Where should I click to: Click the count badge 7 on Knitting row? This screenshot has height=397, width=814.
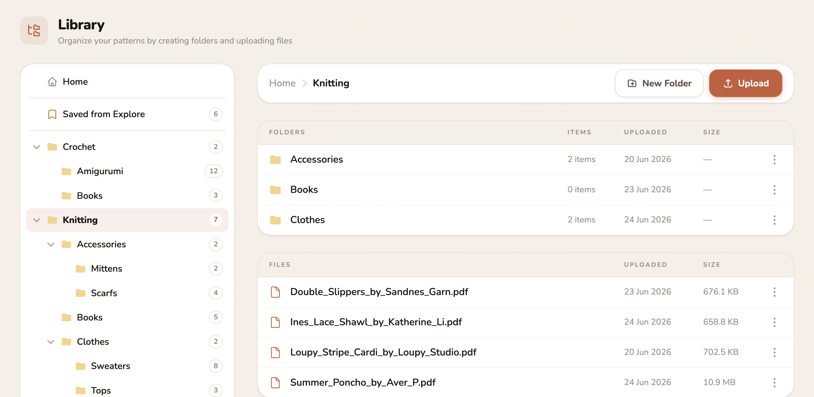[x=215, y=220]
